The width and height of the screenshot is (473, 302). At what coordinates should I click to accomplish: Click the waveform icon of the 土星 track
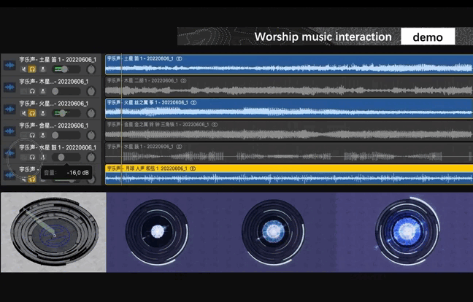pyautogui.click(x=9, y=64)
